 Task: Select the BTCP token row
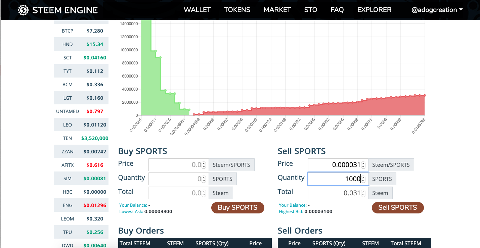tap(81, 31)
